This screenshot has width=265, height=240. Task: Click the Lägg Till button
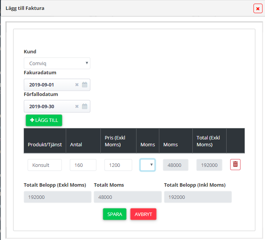pyautogui.click(x=44, y=120)
